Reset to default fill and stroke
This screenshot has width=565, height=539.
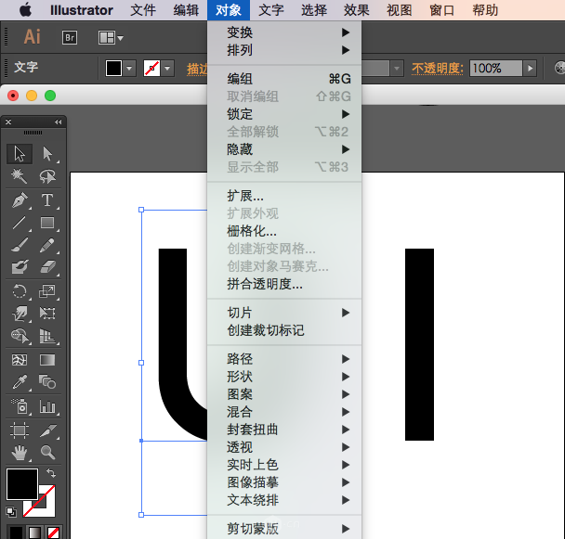[x=11, y=511]
